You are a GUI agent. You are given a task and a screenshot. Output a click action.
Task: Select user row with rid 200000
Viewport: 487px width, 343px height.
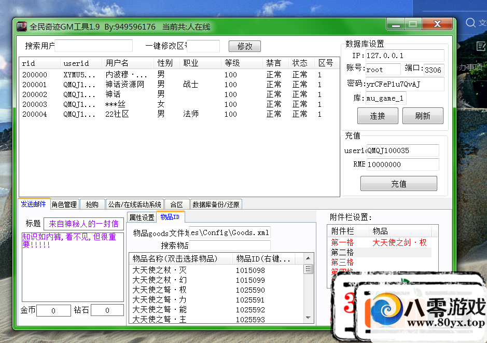click(179, 75)
